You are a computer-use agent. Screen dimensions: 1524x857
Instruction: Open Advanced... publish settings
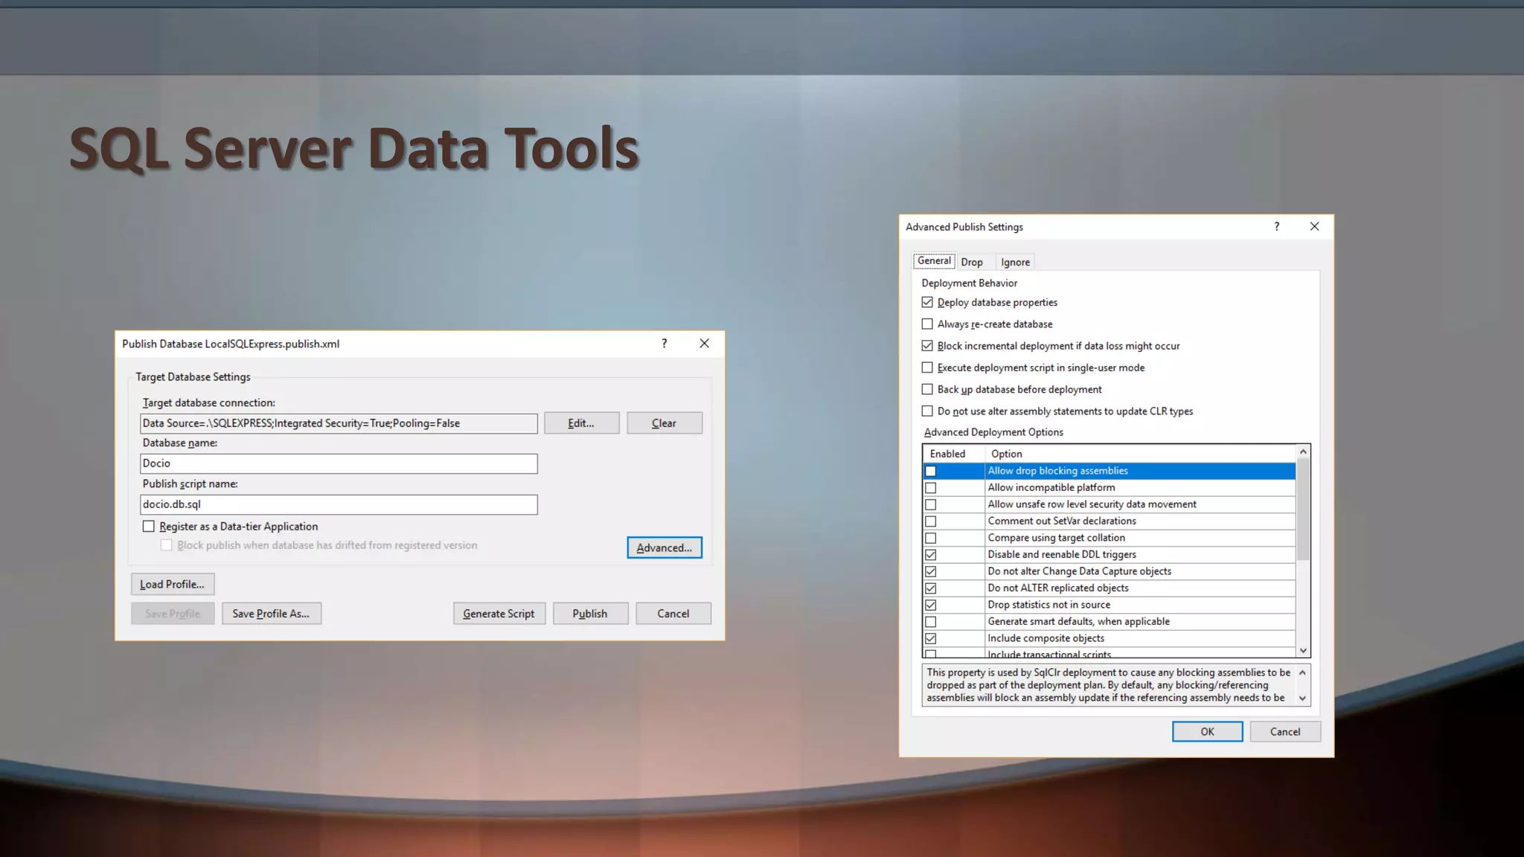[664, 548]
